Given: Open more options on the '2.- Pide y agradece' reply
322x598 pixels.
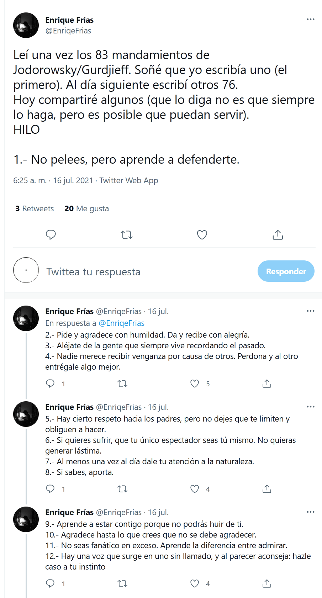Looking at the screenshot, I should (x=310, y=311).
